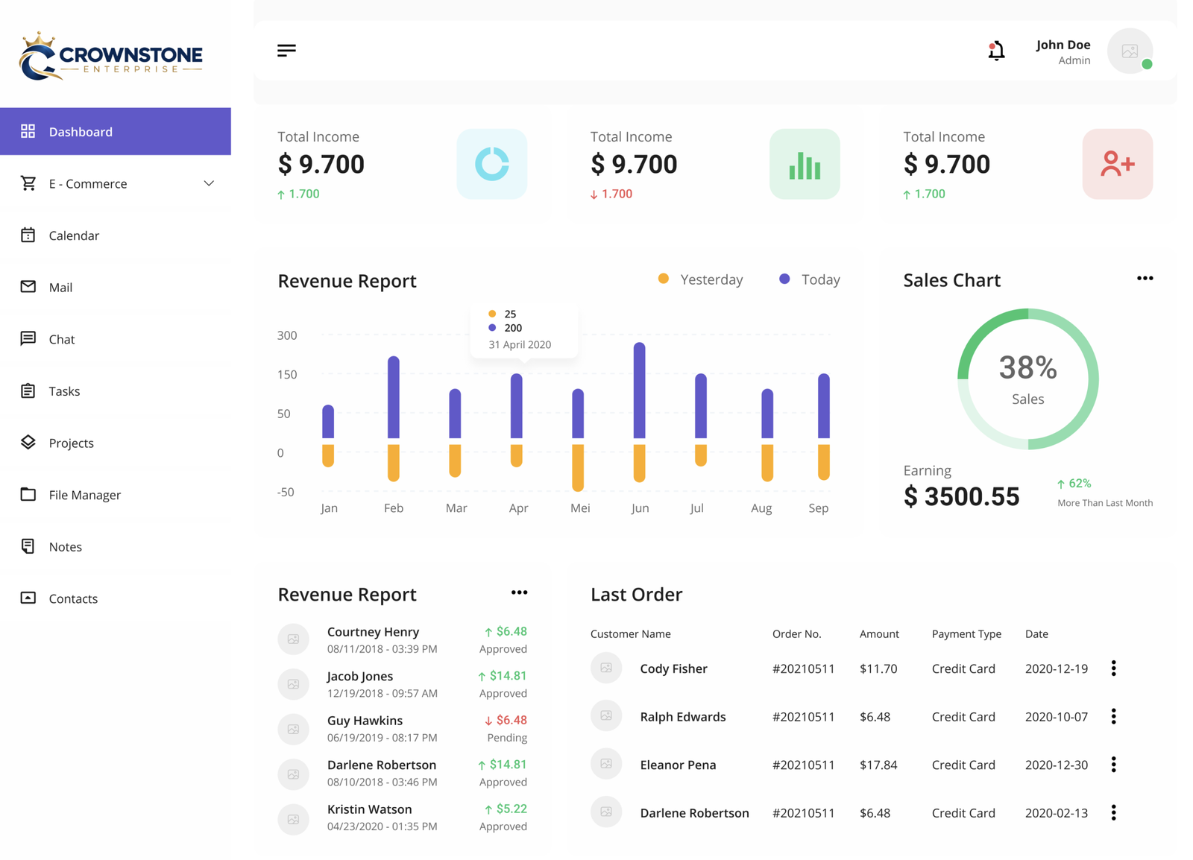The image size is (1193, 860).
Task: Click the $17.84 amount cell
Action: tap(878, 765)
